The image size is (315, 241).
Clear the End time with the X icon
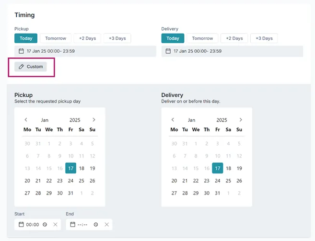pyautogui.click(x=106, y=225)
